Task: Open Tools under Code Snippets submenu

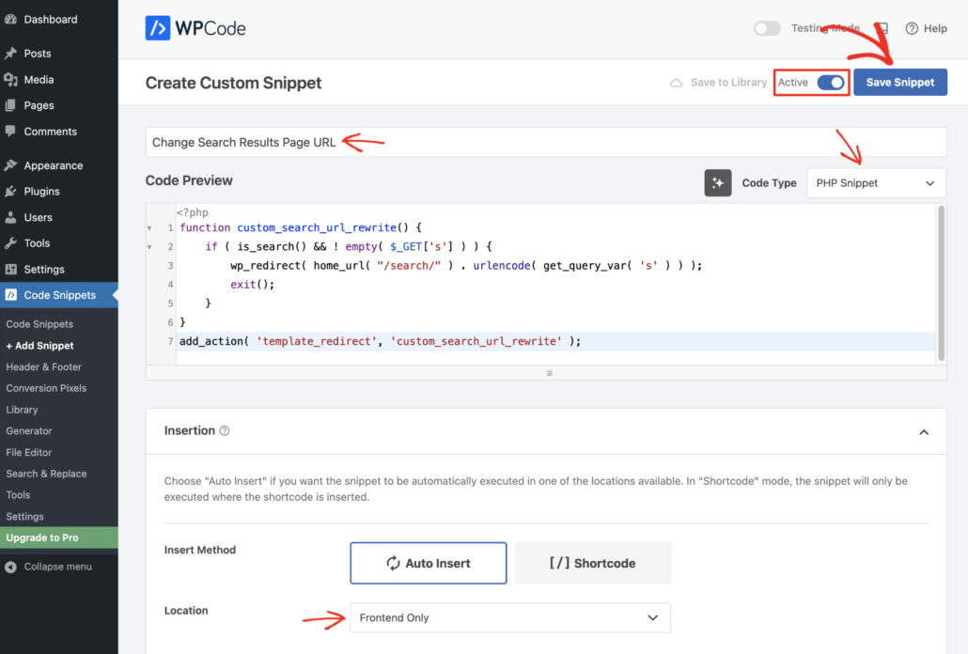Action: click(18, 495)
